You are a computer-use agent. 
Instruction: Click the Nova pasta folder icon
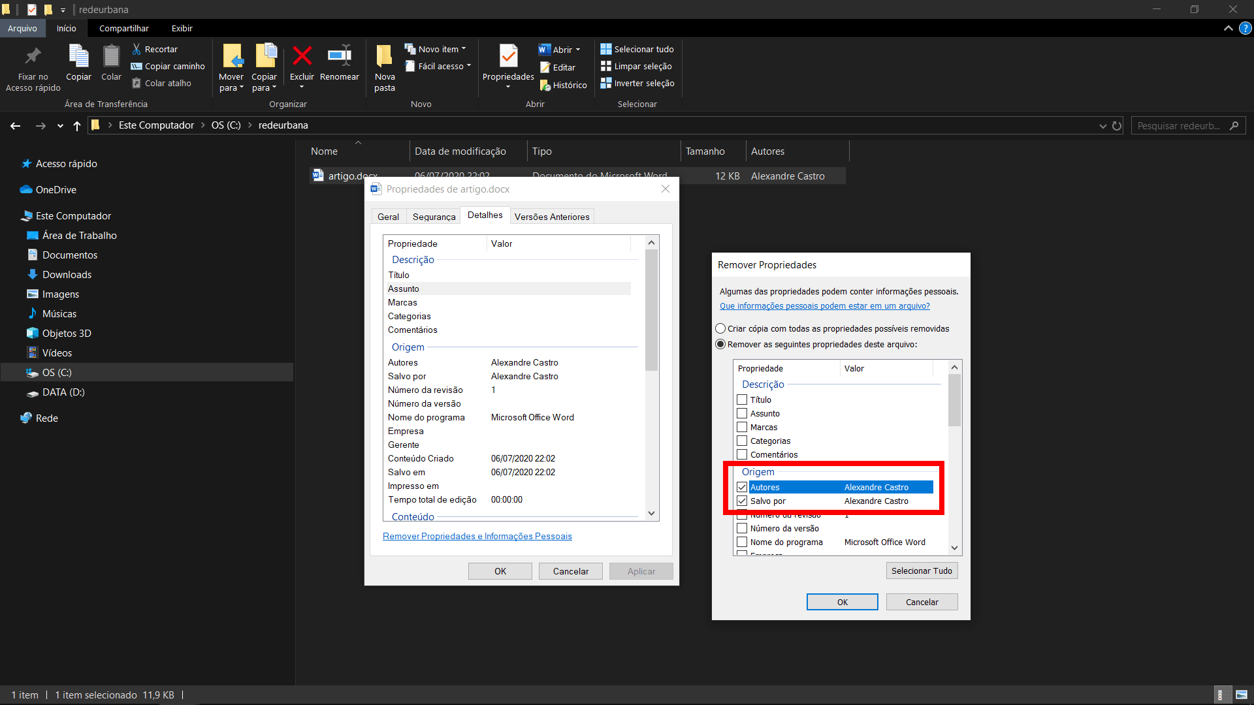click(x=384, y=56)
